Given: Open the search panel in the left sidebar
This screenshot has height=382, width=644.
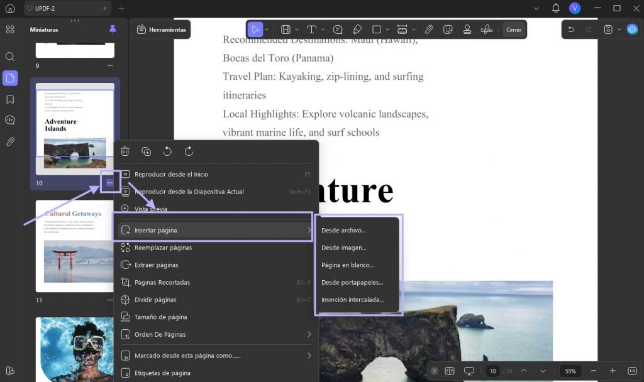Looking at the screenshot, I should (10, 57).
